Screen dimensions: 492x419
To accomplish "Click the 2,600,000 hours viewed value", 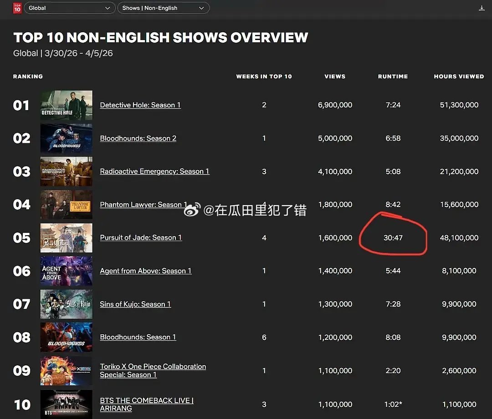I will (x=459, y=371).
